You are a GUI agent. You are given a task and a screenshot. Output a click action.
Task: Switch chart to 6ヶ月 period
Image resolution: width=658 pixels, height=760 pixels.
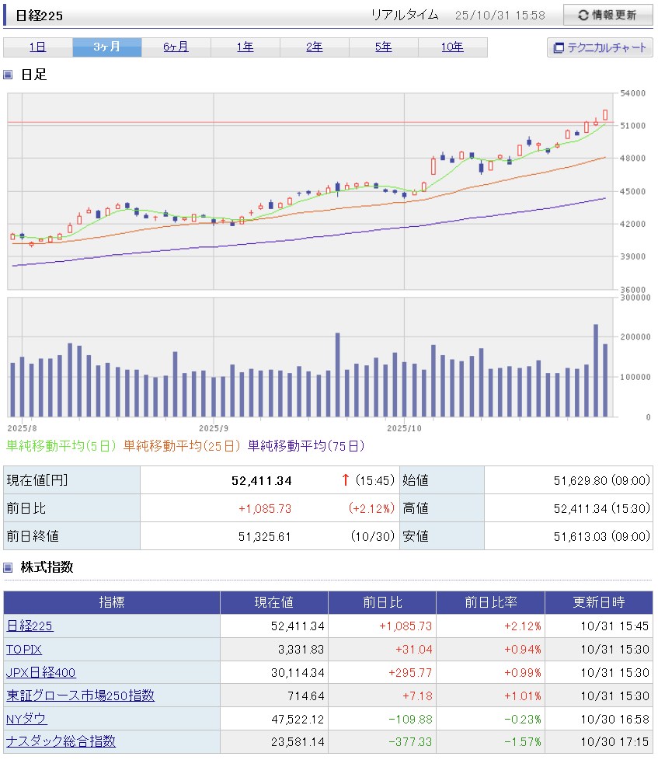[176, 47]
